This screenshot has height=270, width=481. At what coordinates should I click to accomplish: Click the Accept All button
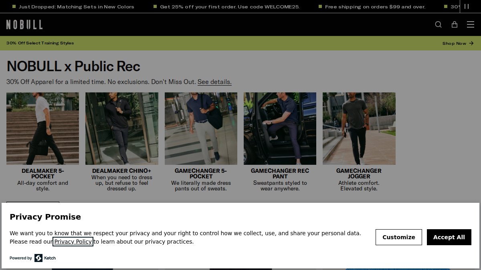coord(449,237)
